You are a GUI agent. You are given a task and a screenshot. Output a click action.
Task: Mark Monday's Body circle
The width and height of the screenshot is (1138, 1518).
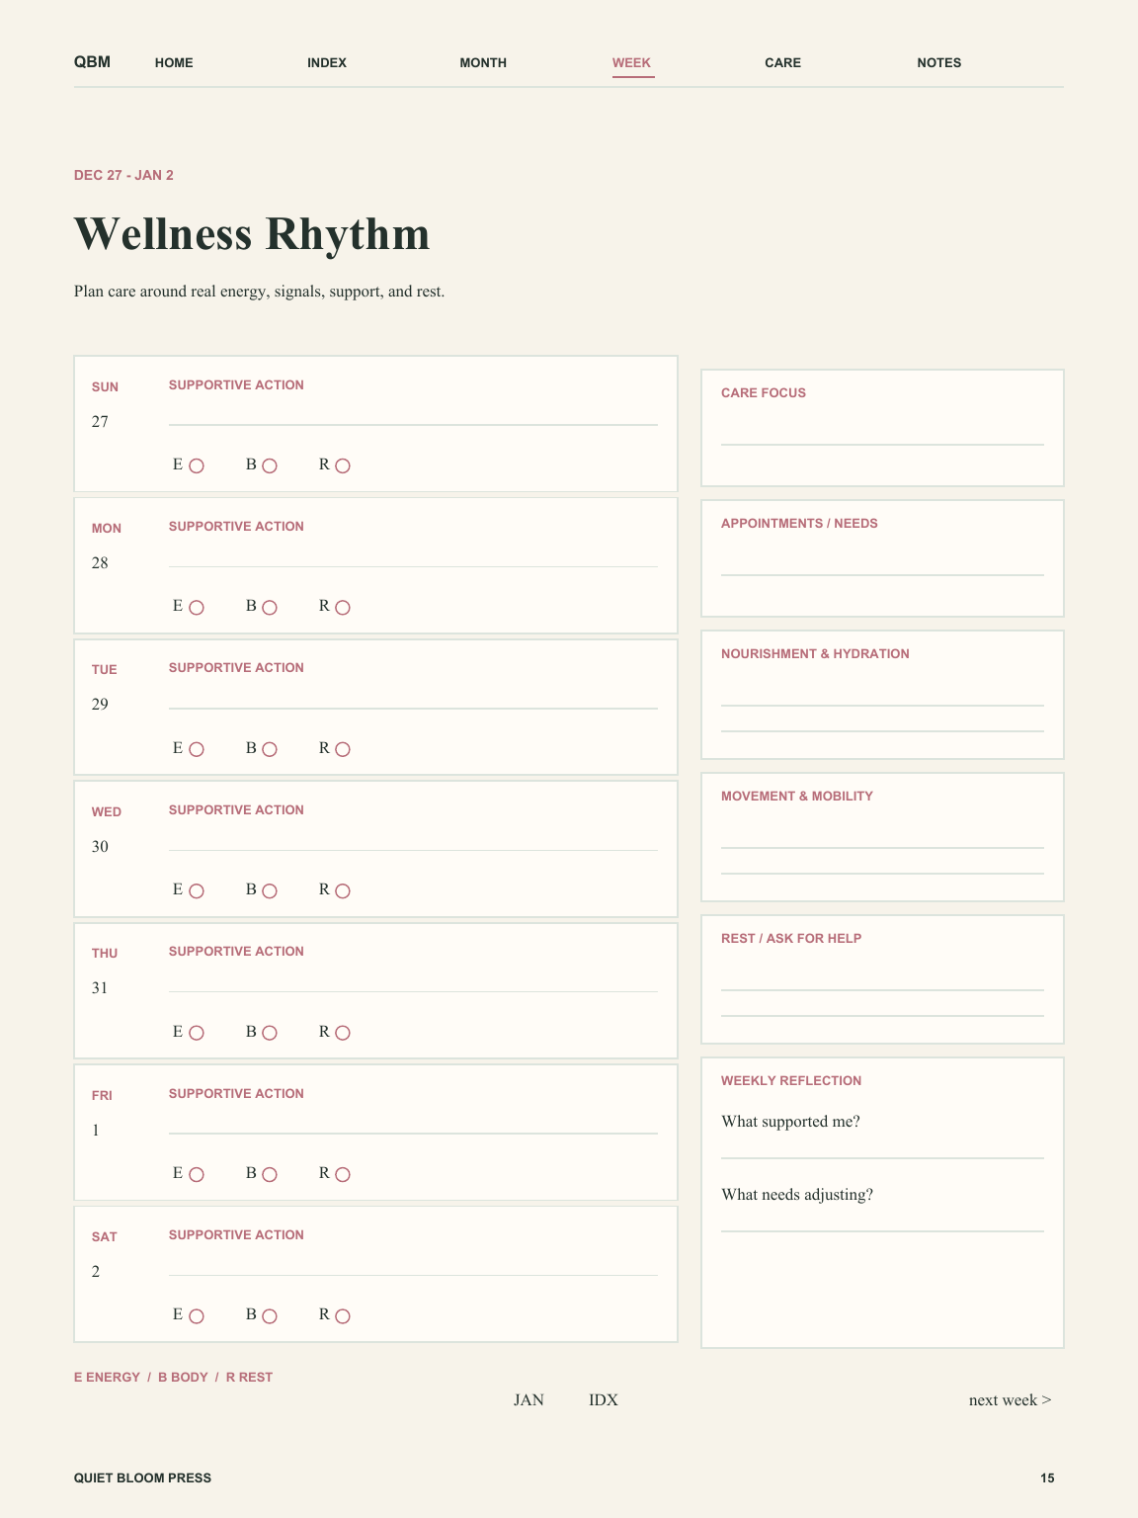click(270, 607)
